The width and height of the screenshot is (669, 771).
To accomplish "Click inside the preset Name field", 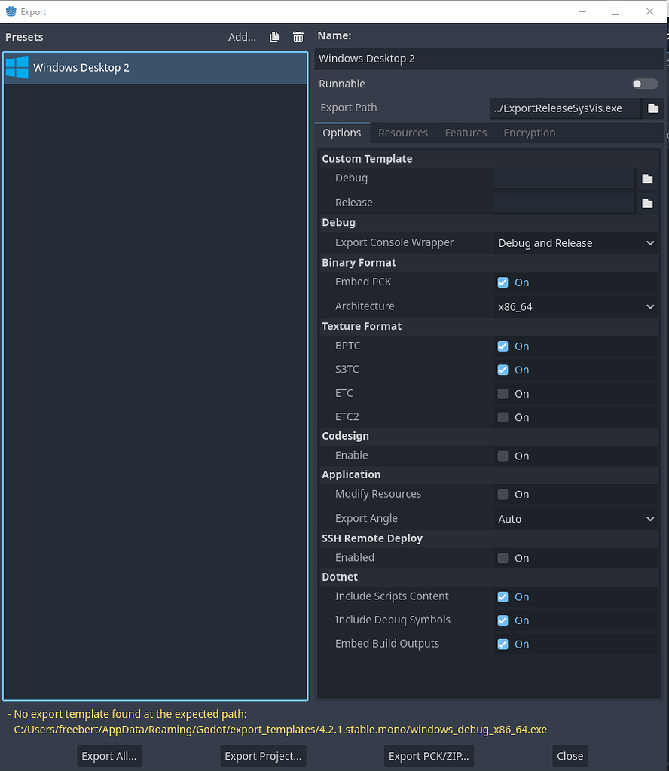I will pyautogui.click(x=488, y=58).
